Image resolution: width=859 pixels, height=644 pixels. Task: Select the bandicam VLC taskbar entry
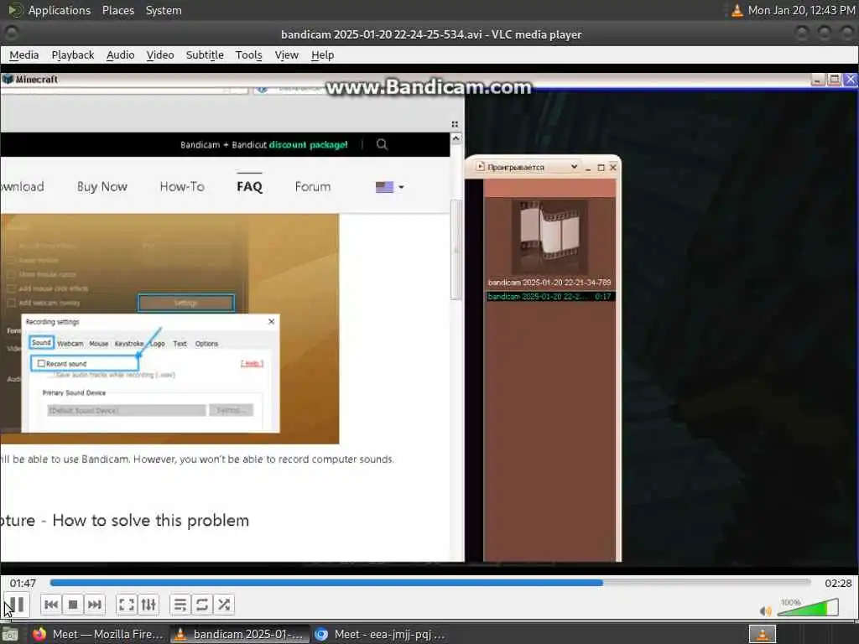(239, 634)
